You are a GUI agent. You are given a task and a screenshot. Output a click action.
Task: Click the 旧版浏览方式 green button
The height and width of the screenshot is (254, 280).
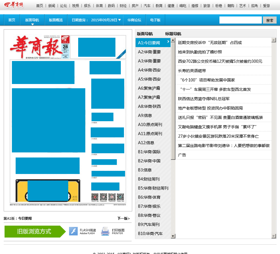click(35, 231)
